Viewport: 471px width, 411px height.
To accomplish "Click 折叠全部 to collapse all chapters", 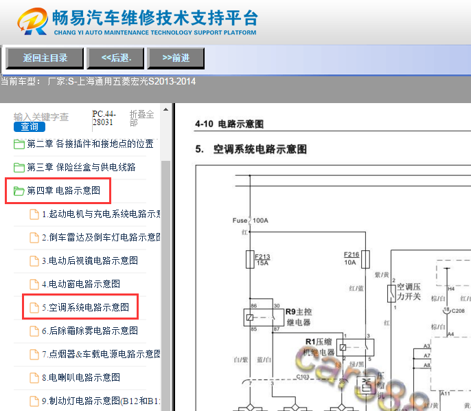I will coord(141,118).
